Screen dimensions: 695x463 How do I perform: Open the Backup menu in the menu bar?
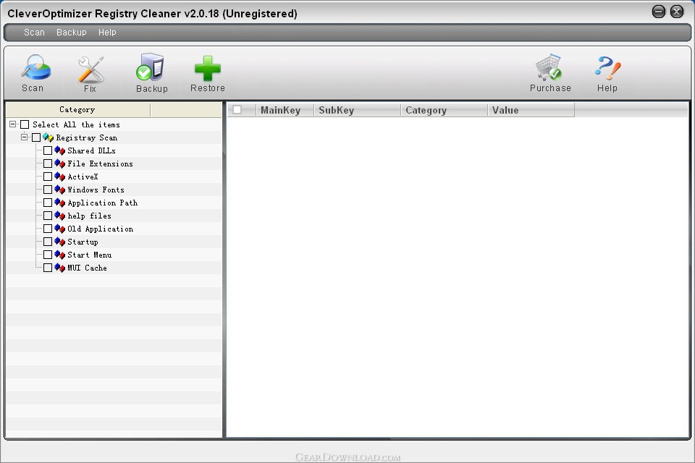pyautogui.click(x=72, y=33)
